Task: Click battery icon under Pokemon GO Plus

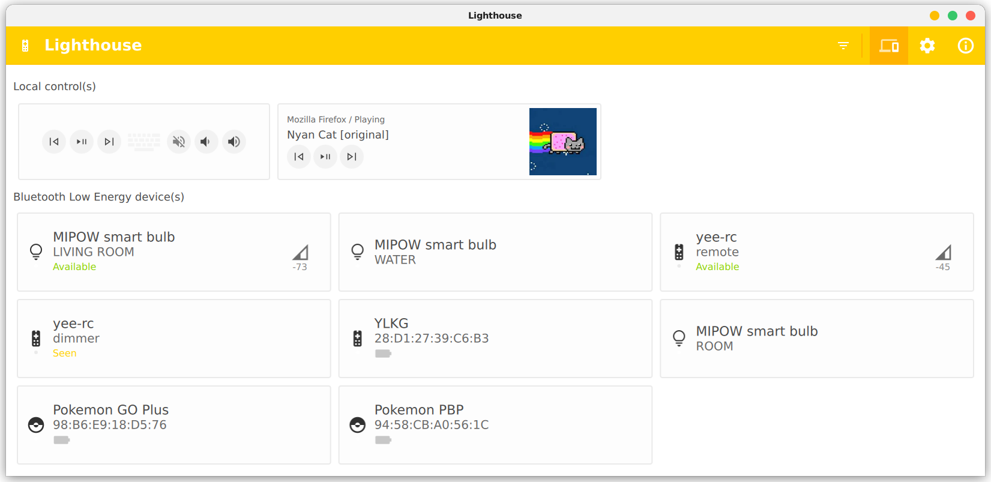Action: point(61,440)
